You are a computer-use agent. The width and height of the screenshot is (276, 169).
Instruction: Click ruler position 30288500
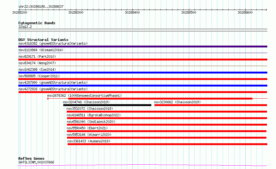point(189,12)
